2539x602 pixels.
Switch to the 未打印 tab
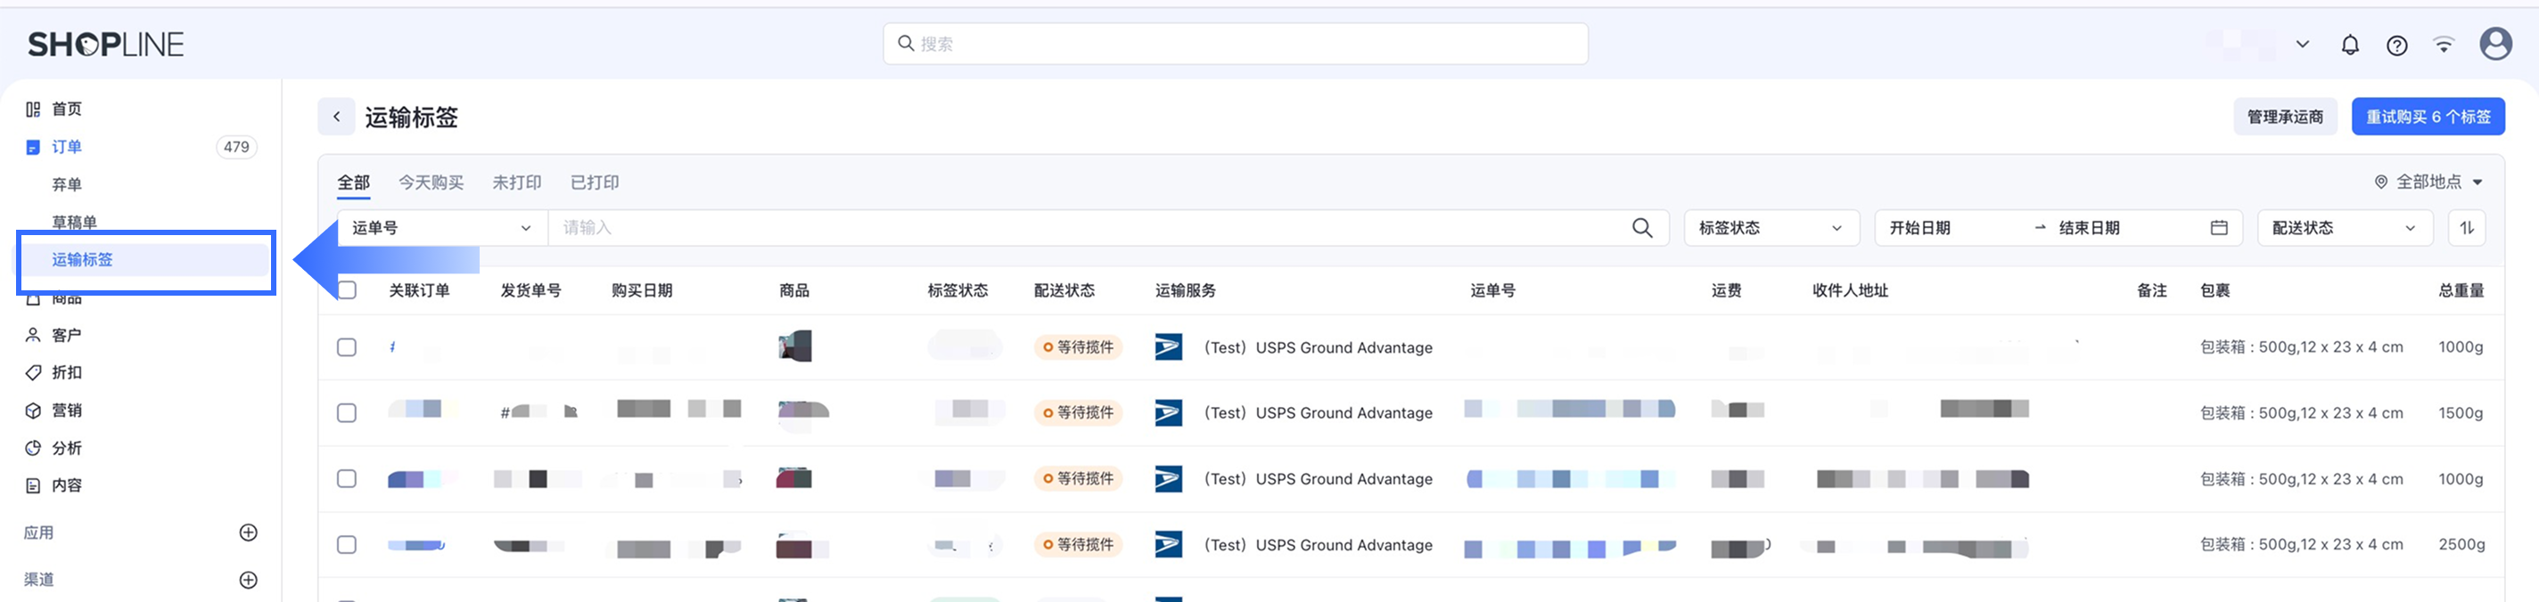516,183
